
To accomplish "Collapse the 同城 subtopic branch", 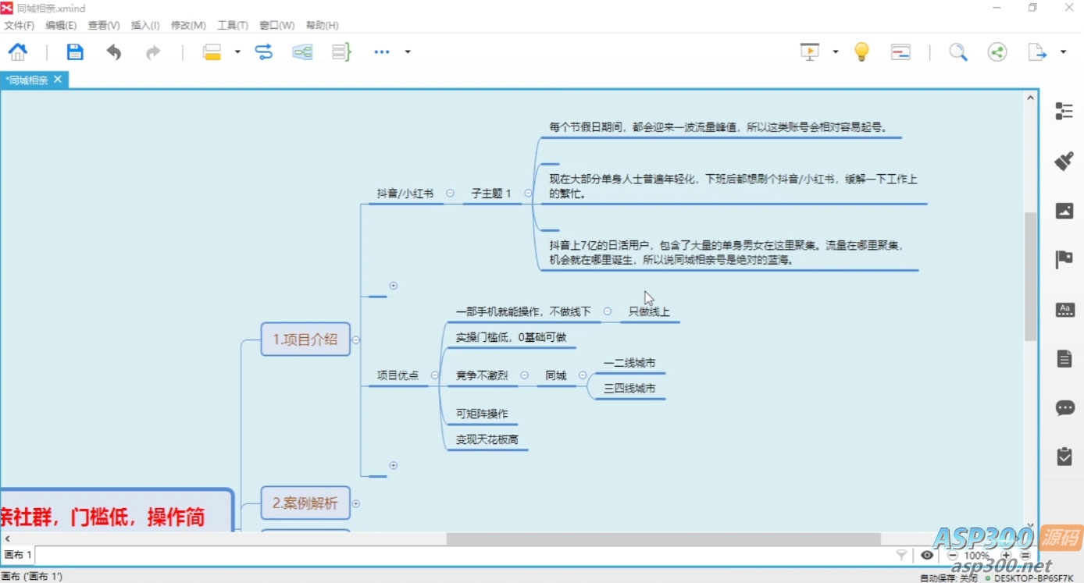I will [583, 375].
